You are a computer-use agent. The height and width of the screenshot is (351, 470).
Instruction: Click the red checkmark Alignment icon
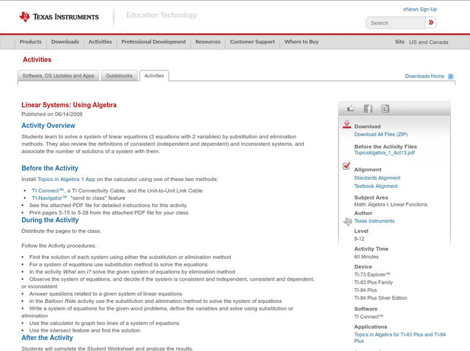[347, 166]
